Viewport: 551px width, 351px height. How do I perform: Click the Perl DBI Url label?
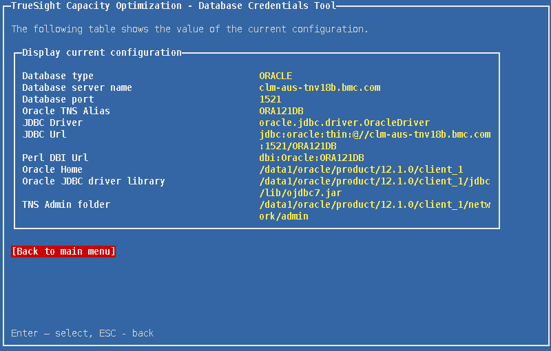coord(55,158)
